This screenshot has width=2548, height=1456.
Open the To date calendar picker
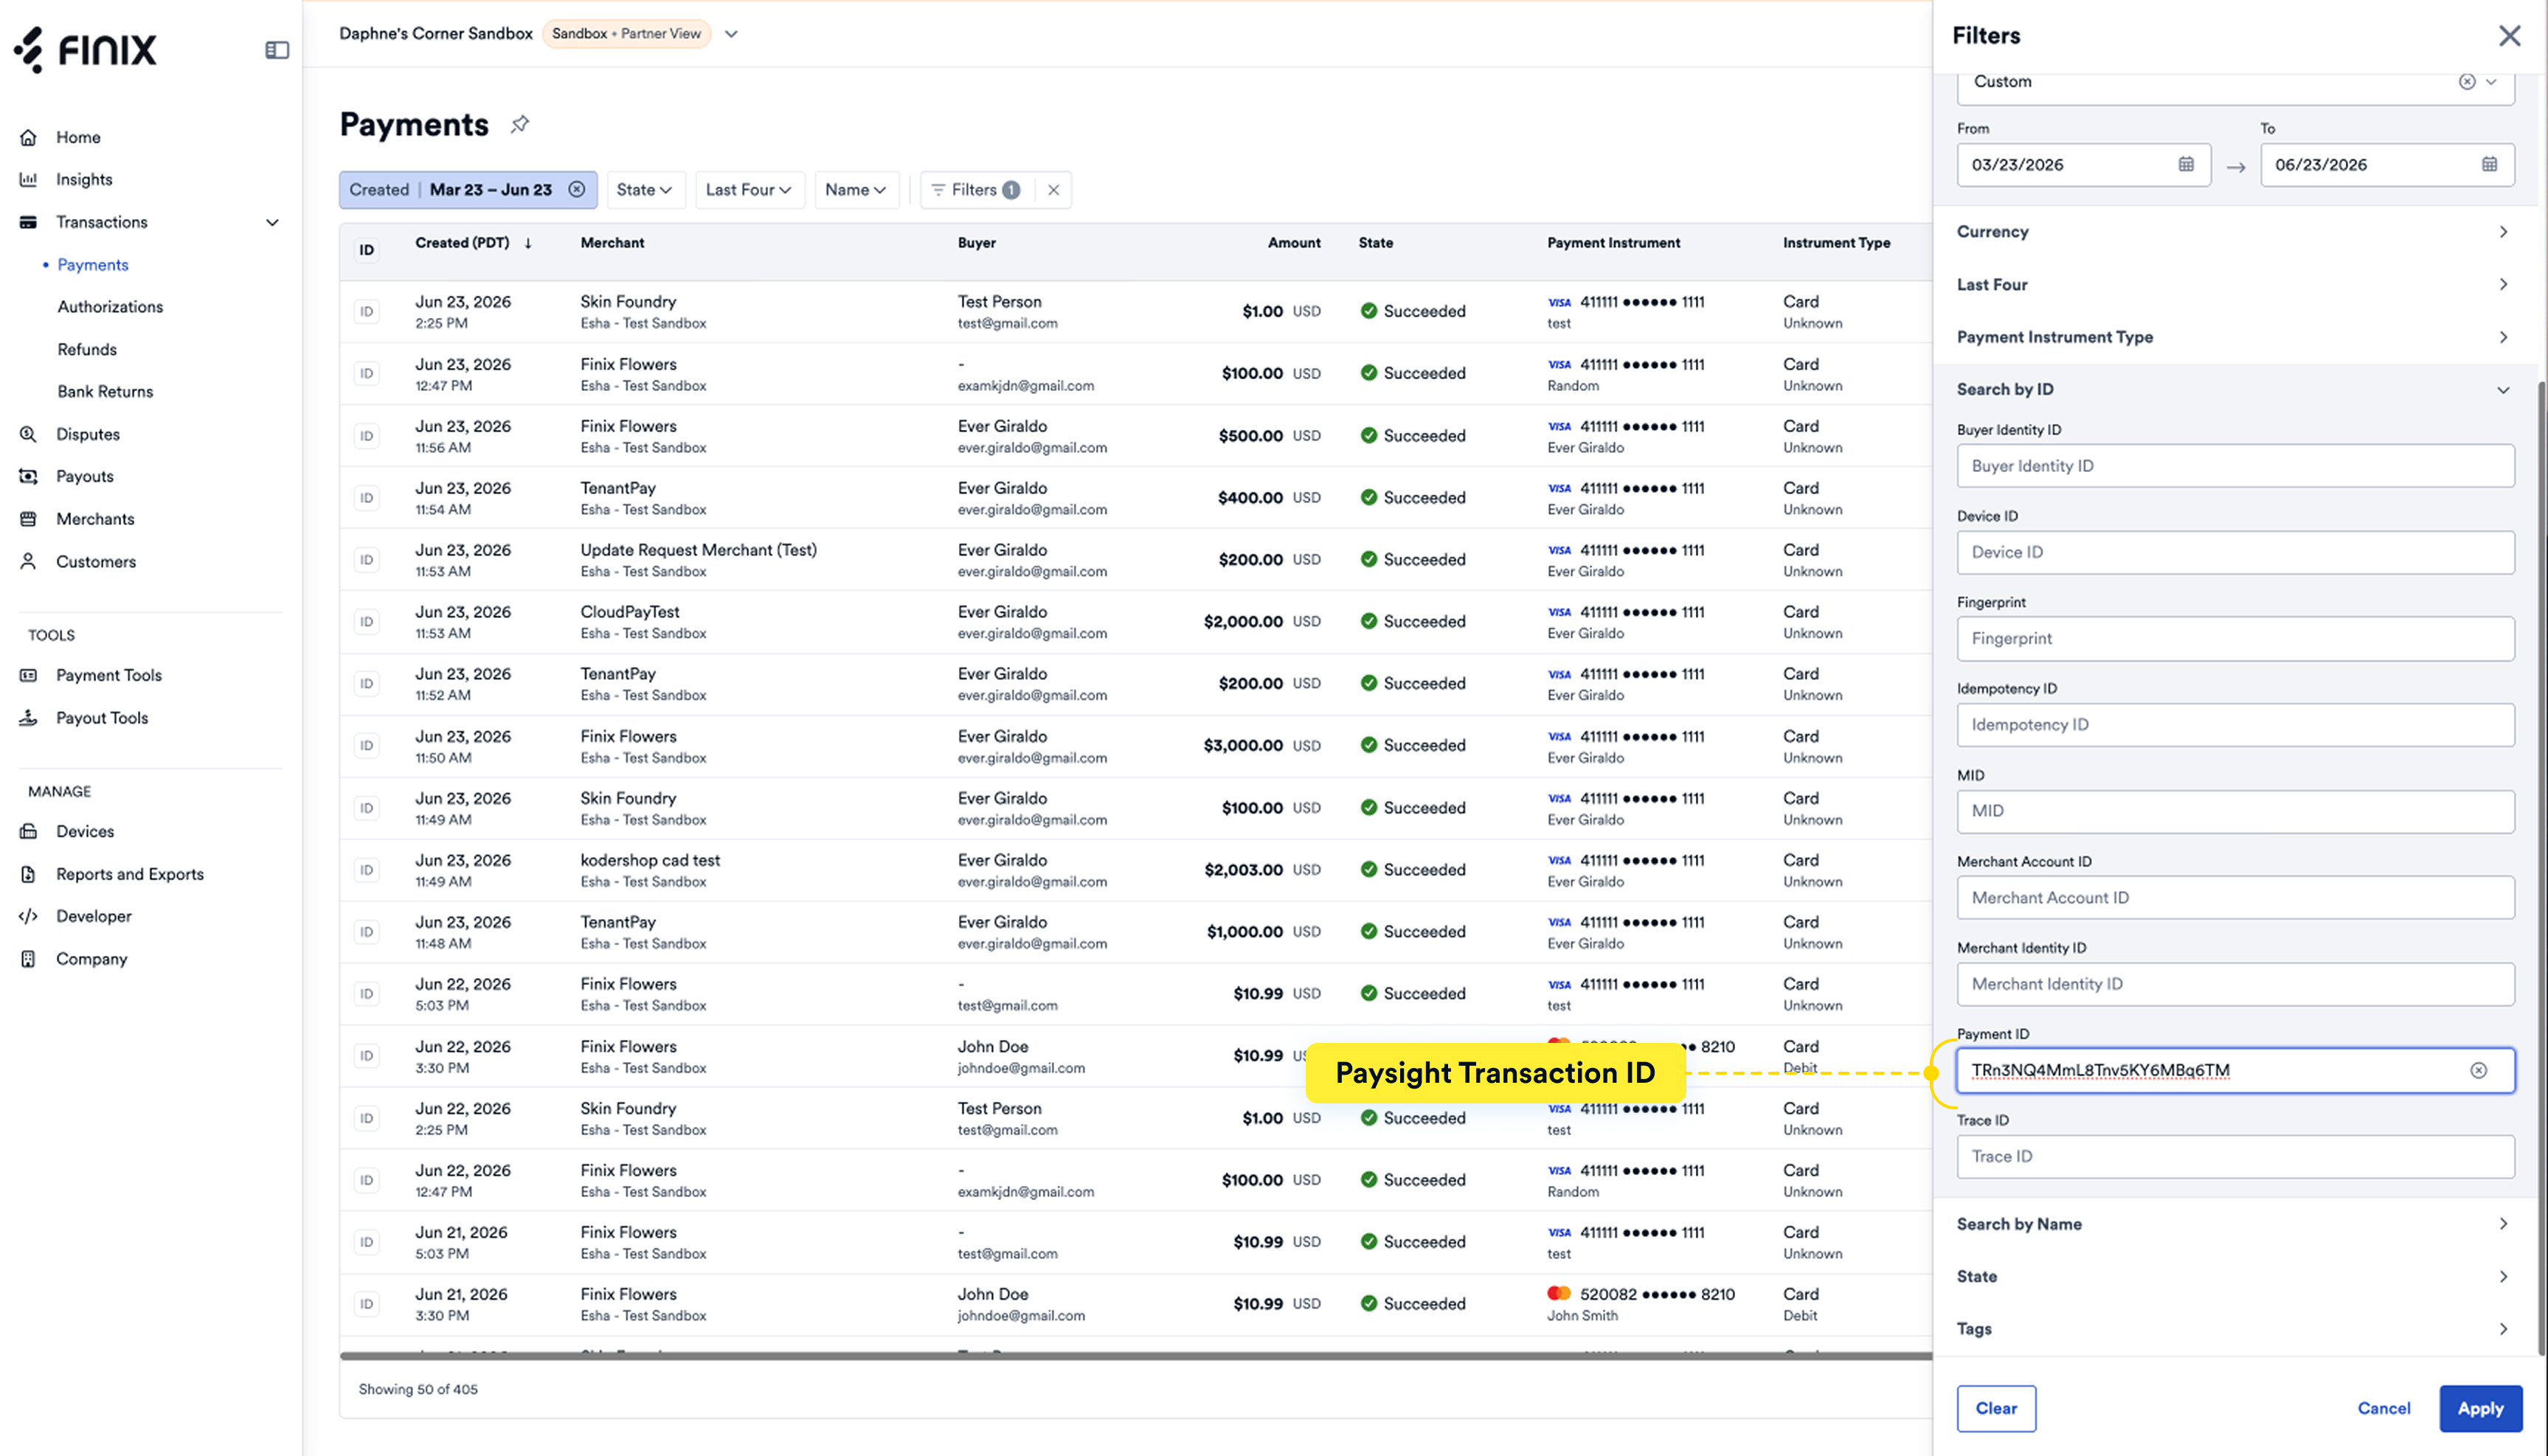[2489, 164]
